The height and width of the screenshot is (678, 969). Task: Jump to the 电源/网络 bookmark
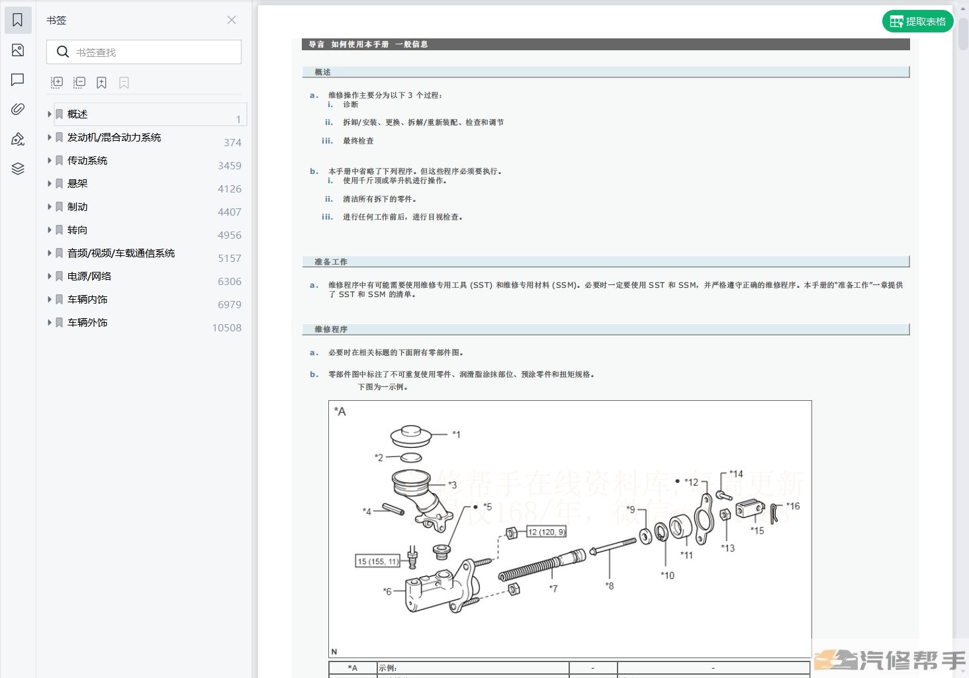click(89, 276)
